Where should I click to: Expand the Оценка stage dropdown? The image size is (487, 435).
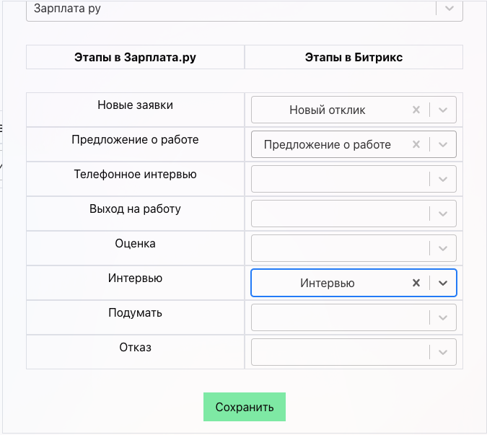click(x=443, y=248)
